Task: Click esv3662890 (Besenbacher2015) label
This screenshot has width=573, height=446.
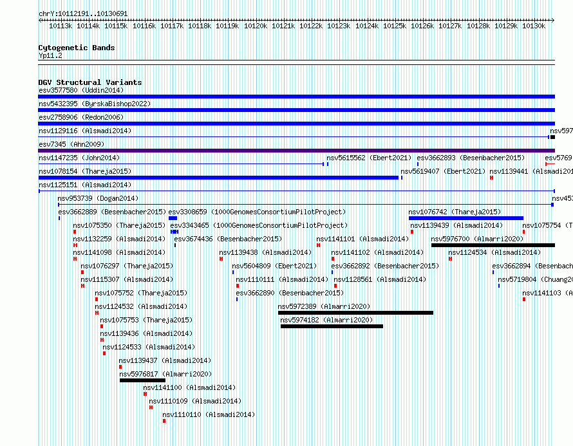Action: [290, 293]
